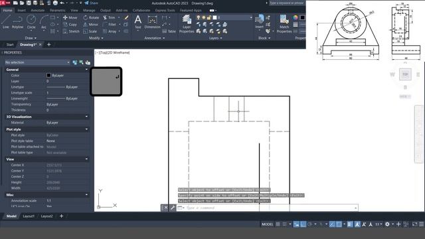Screen dimensions: 425x239
Task: Open the Annotate ribbon tab
Action: pos(38,11)
